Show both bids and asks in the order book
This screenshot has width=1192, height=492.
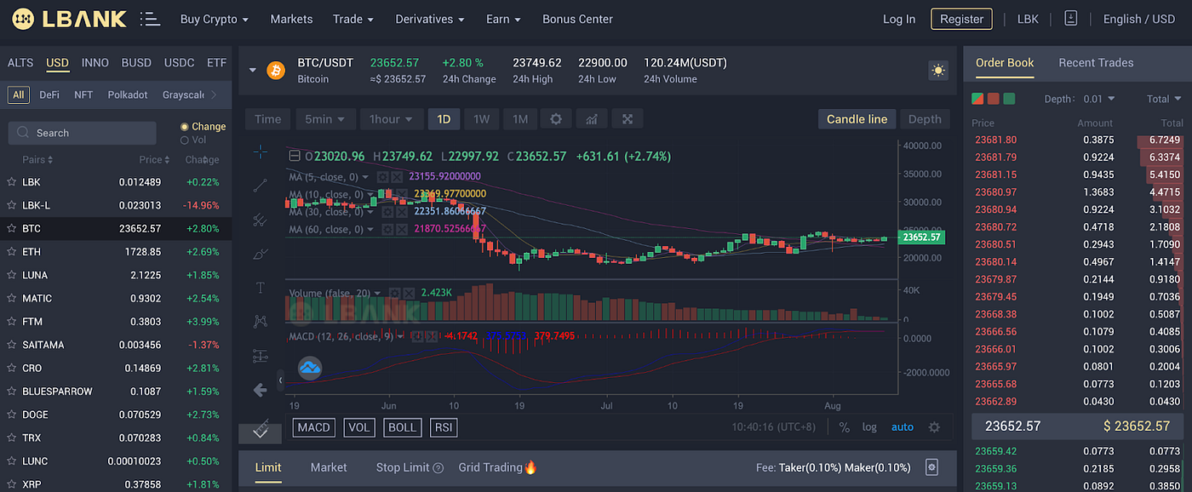click(977, 99)
